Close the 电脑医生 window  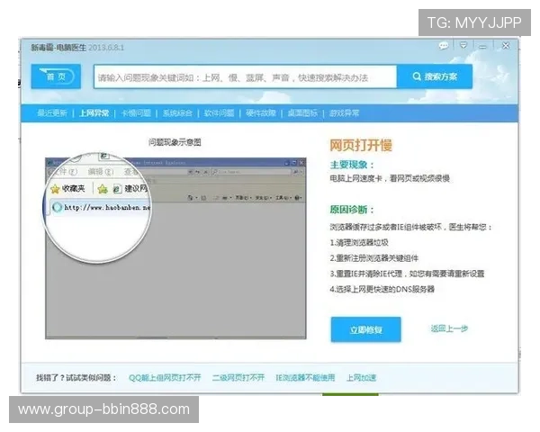(506, 46)
